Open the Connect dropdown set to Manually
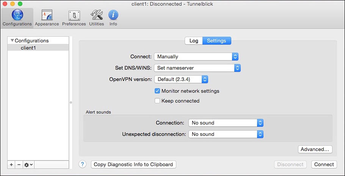This screenshot has height=176, width=345. point(196,57)
